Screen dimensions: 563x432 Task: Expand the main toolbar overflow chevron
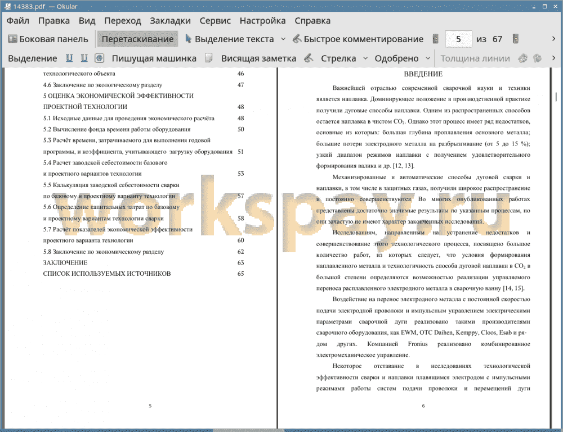click(x=553, y=39)
